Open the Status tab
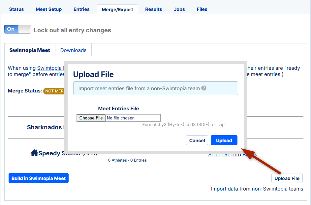311x205 pixels. coord(16,9)
